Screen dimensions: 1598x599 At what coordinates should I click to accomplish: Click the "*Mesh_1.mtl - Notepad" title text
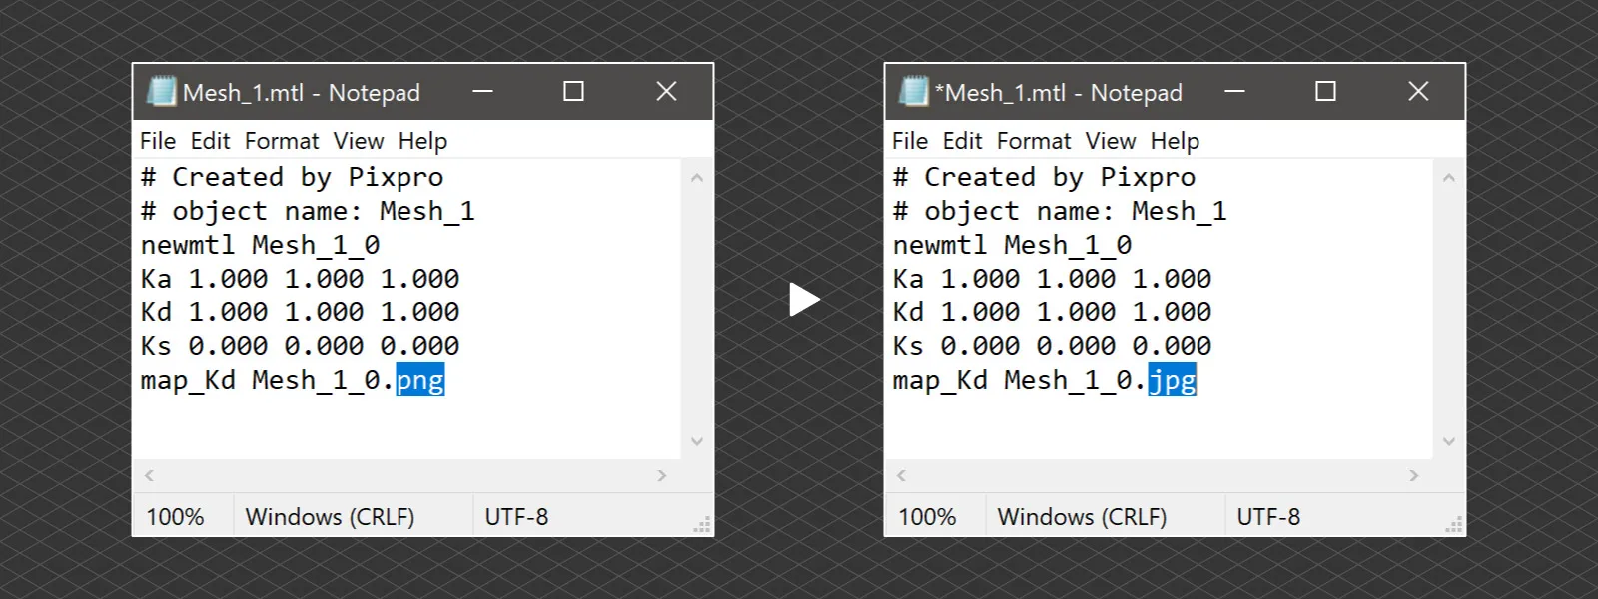(1059, 93)
